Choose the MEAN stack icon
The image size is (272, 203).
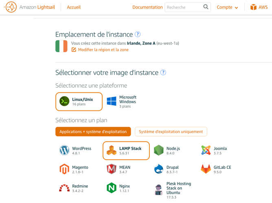(112, 169)
